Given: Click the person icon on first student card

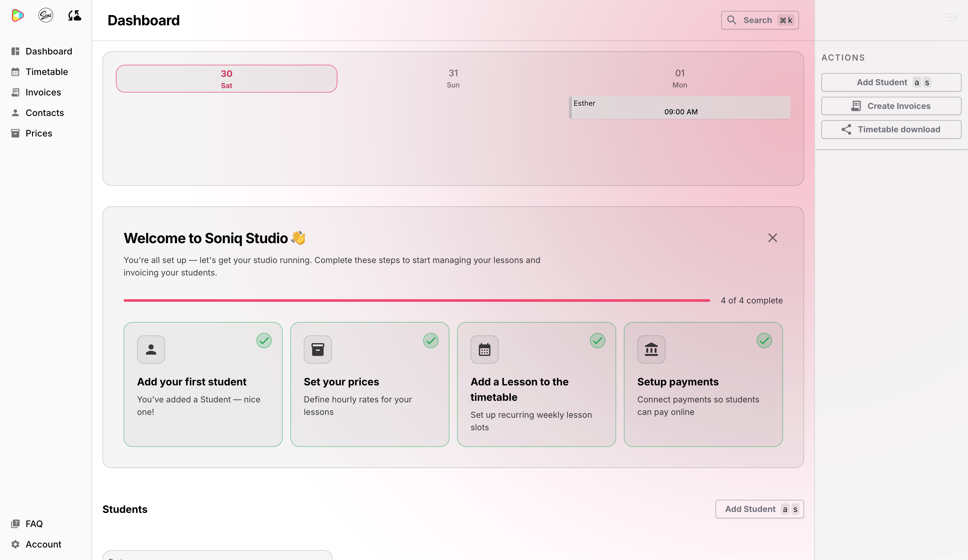Looking at the screenshot, I should [x=151, y=350].
